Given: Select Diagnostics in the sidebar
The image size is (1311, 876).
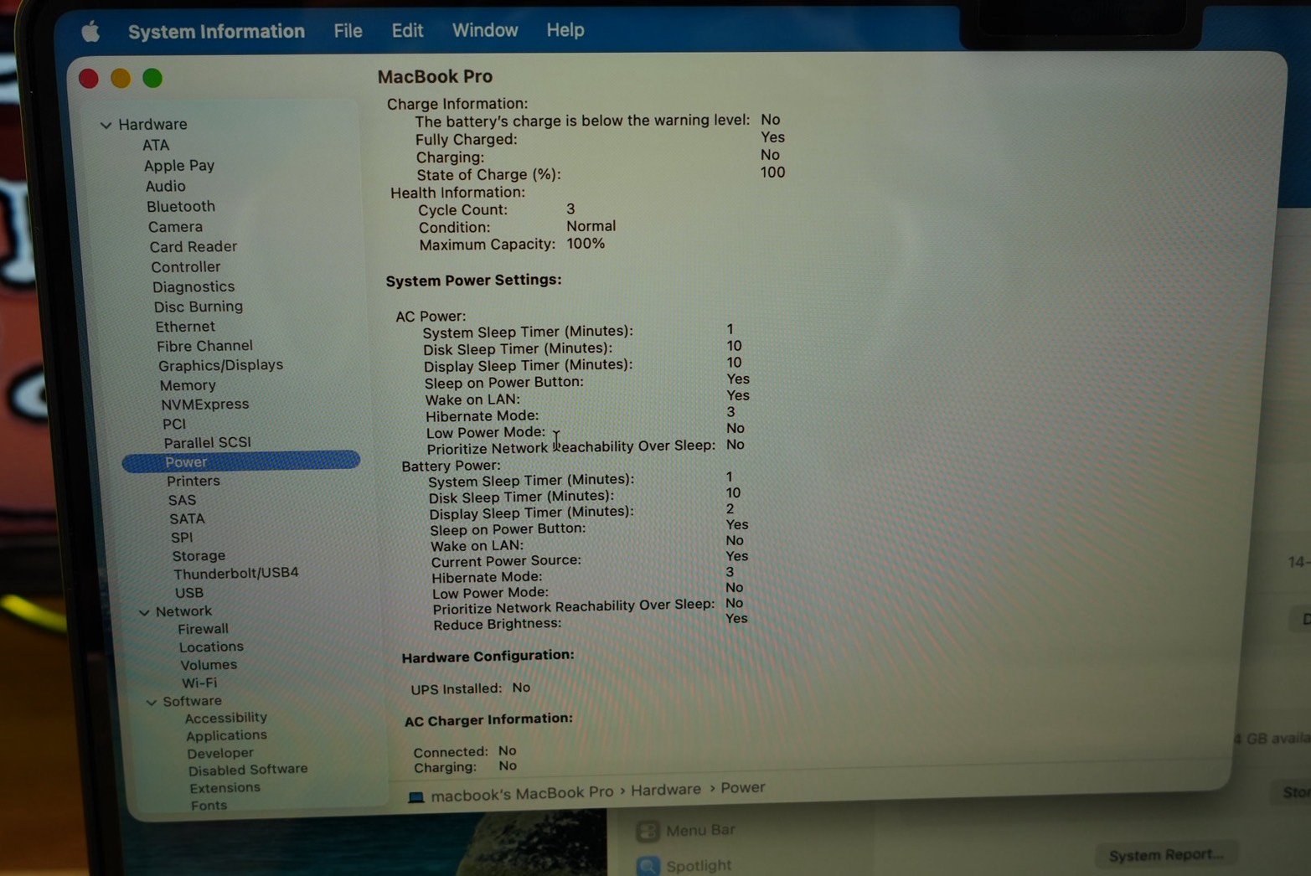Looking at the screenshot, I should point(194,287).
